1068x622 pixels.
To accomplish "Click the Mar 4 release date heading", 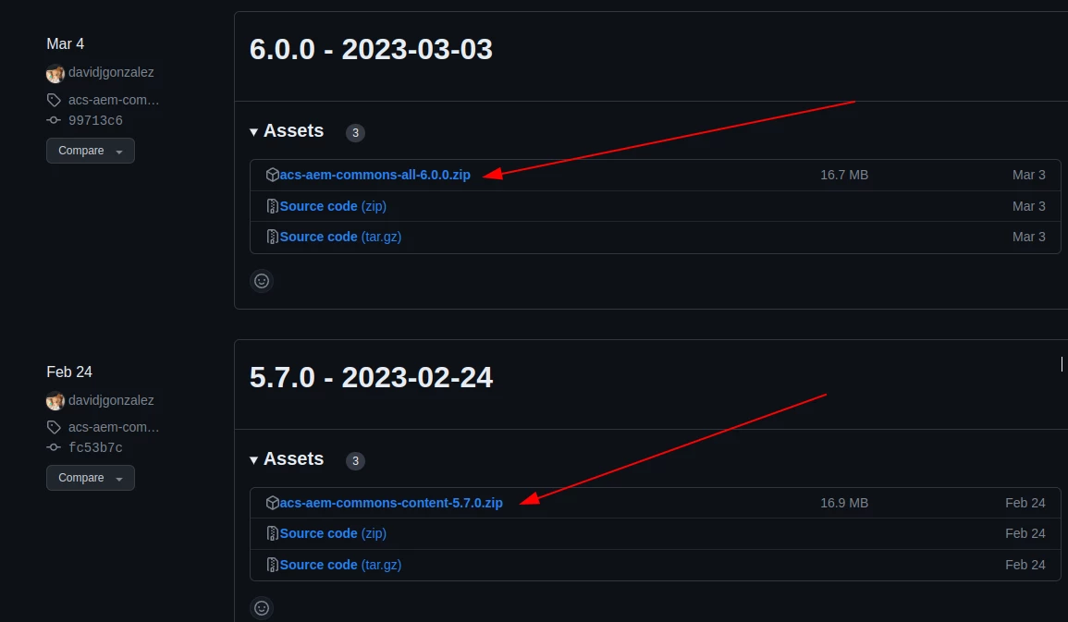I will (66, 43).
